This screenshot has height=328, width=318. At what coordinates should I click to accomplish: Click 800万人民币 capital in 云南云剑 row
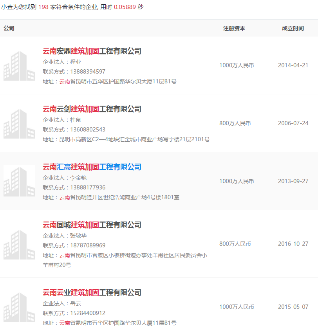(235, 123)
